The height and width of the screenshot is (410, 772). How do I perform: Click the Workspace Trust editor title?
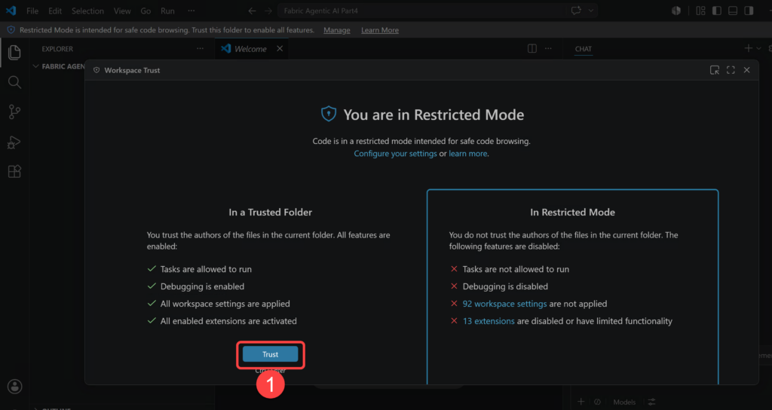132,70
